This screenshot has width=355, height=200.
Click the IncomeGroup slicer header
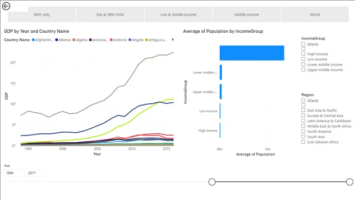click(x=313, y=38)
